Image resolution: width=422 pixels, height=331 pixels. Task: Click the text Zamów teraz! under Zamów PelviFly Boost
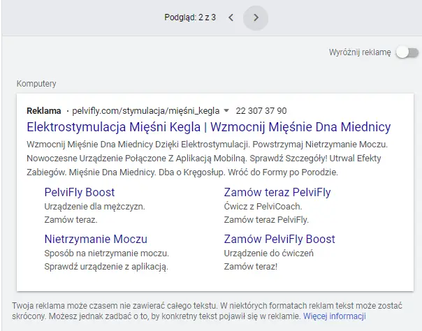pos(251,267)
